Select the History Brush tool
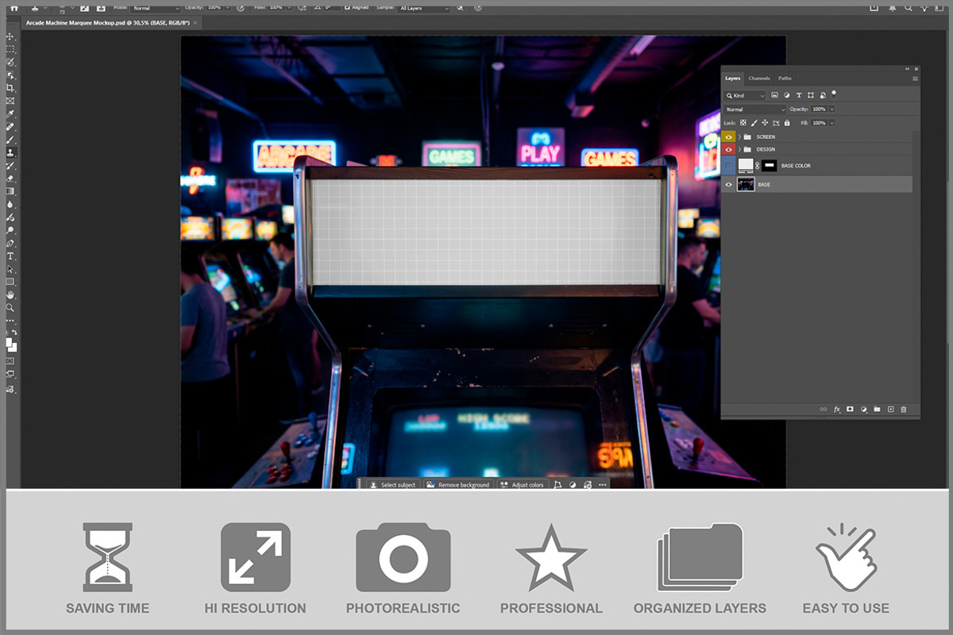 (11, 165)
